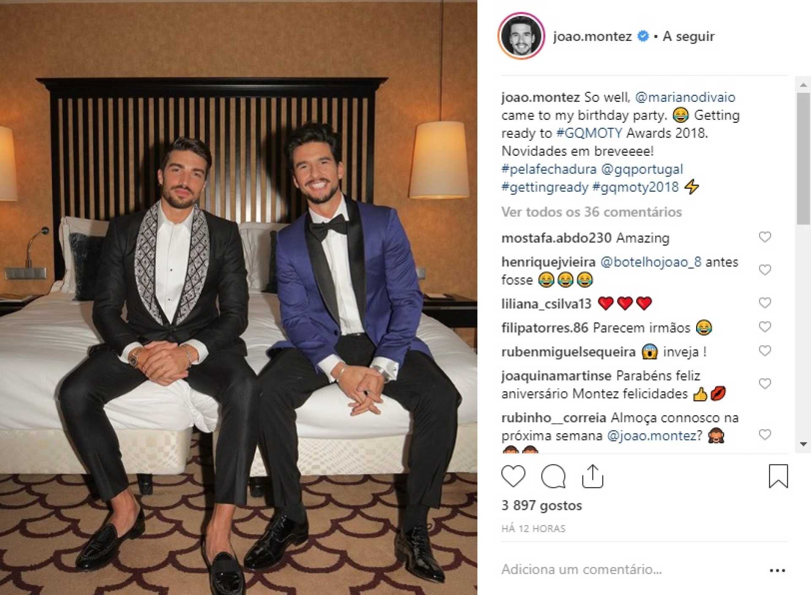Click the verified badge next to joao.montez
811x595 pixels.
pos(643,36)
